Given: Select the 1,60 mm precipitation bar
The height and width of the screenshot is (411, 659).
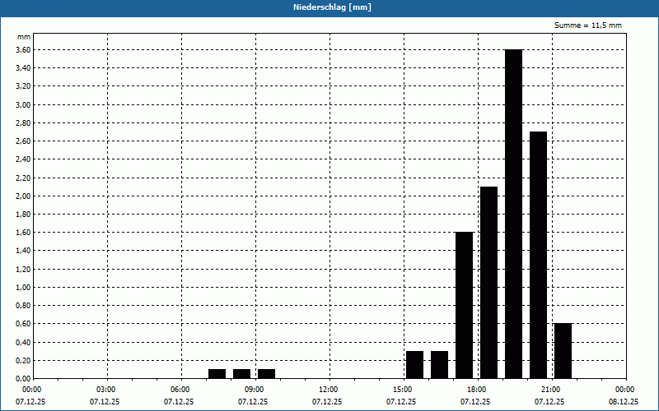Looking at the screenshot, I should coord(464,305).
